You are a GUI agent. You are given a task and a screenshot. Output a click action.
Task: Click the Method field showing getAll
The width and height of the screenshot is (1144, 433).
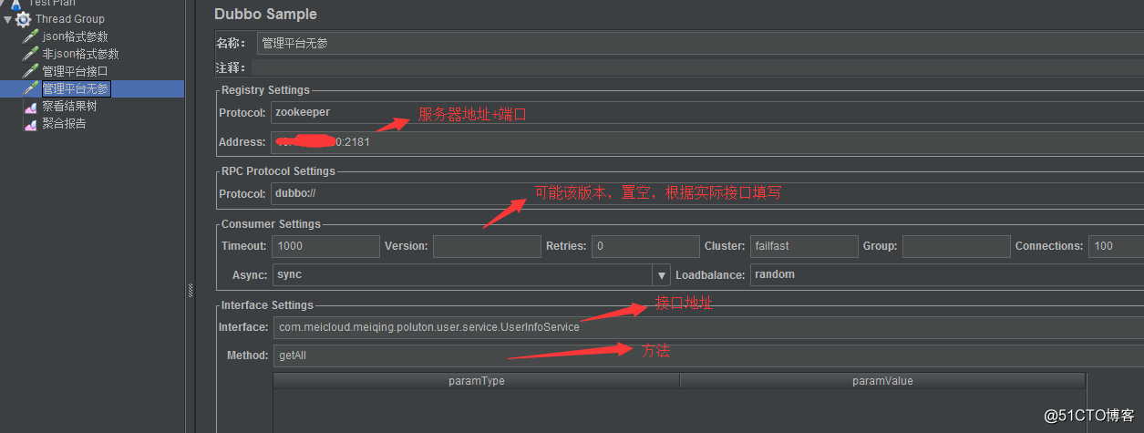click(x=708, y=356)
